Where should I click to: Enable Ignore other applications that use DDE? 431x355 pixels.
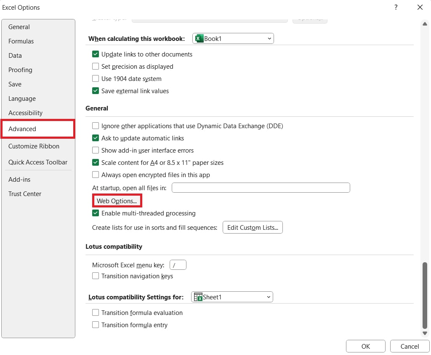96,126
